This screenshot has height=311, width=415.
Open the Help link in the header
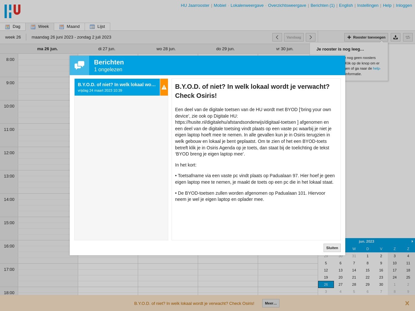387,6
